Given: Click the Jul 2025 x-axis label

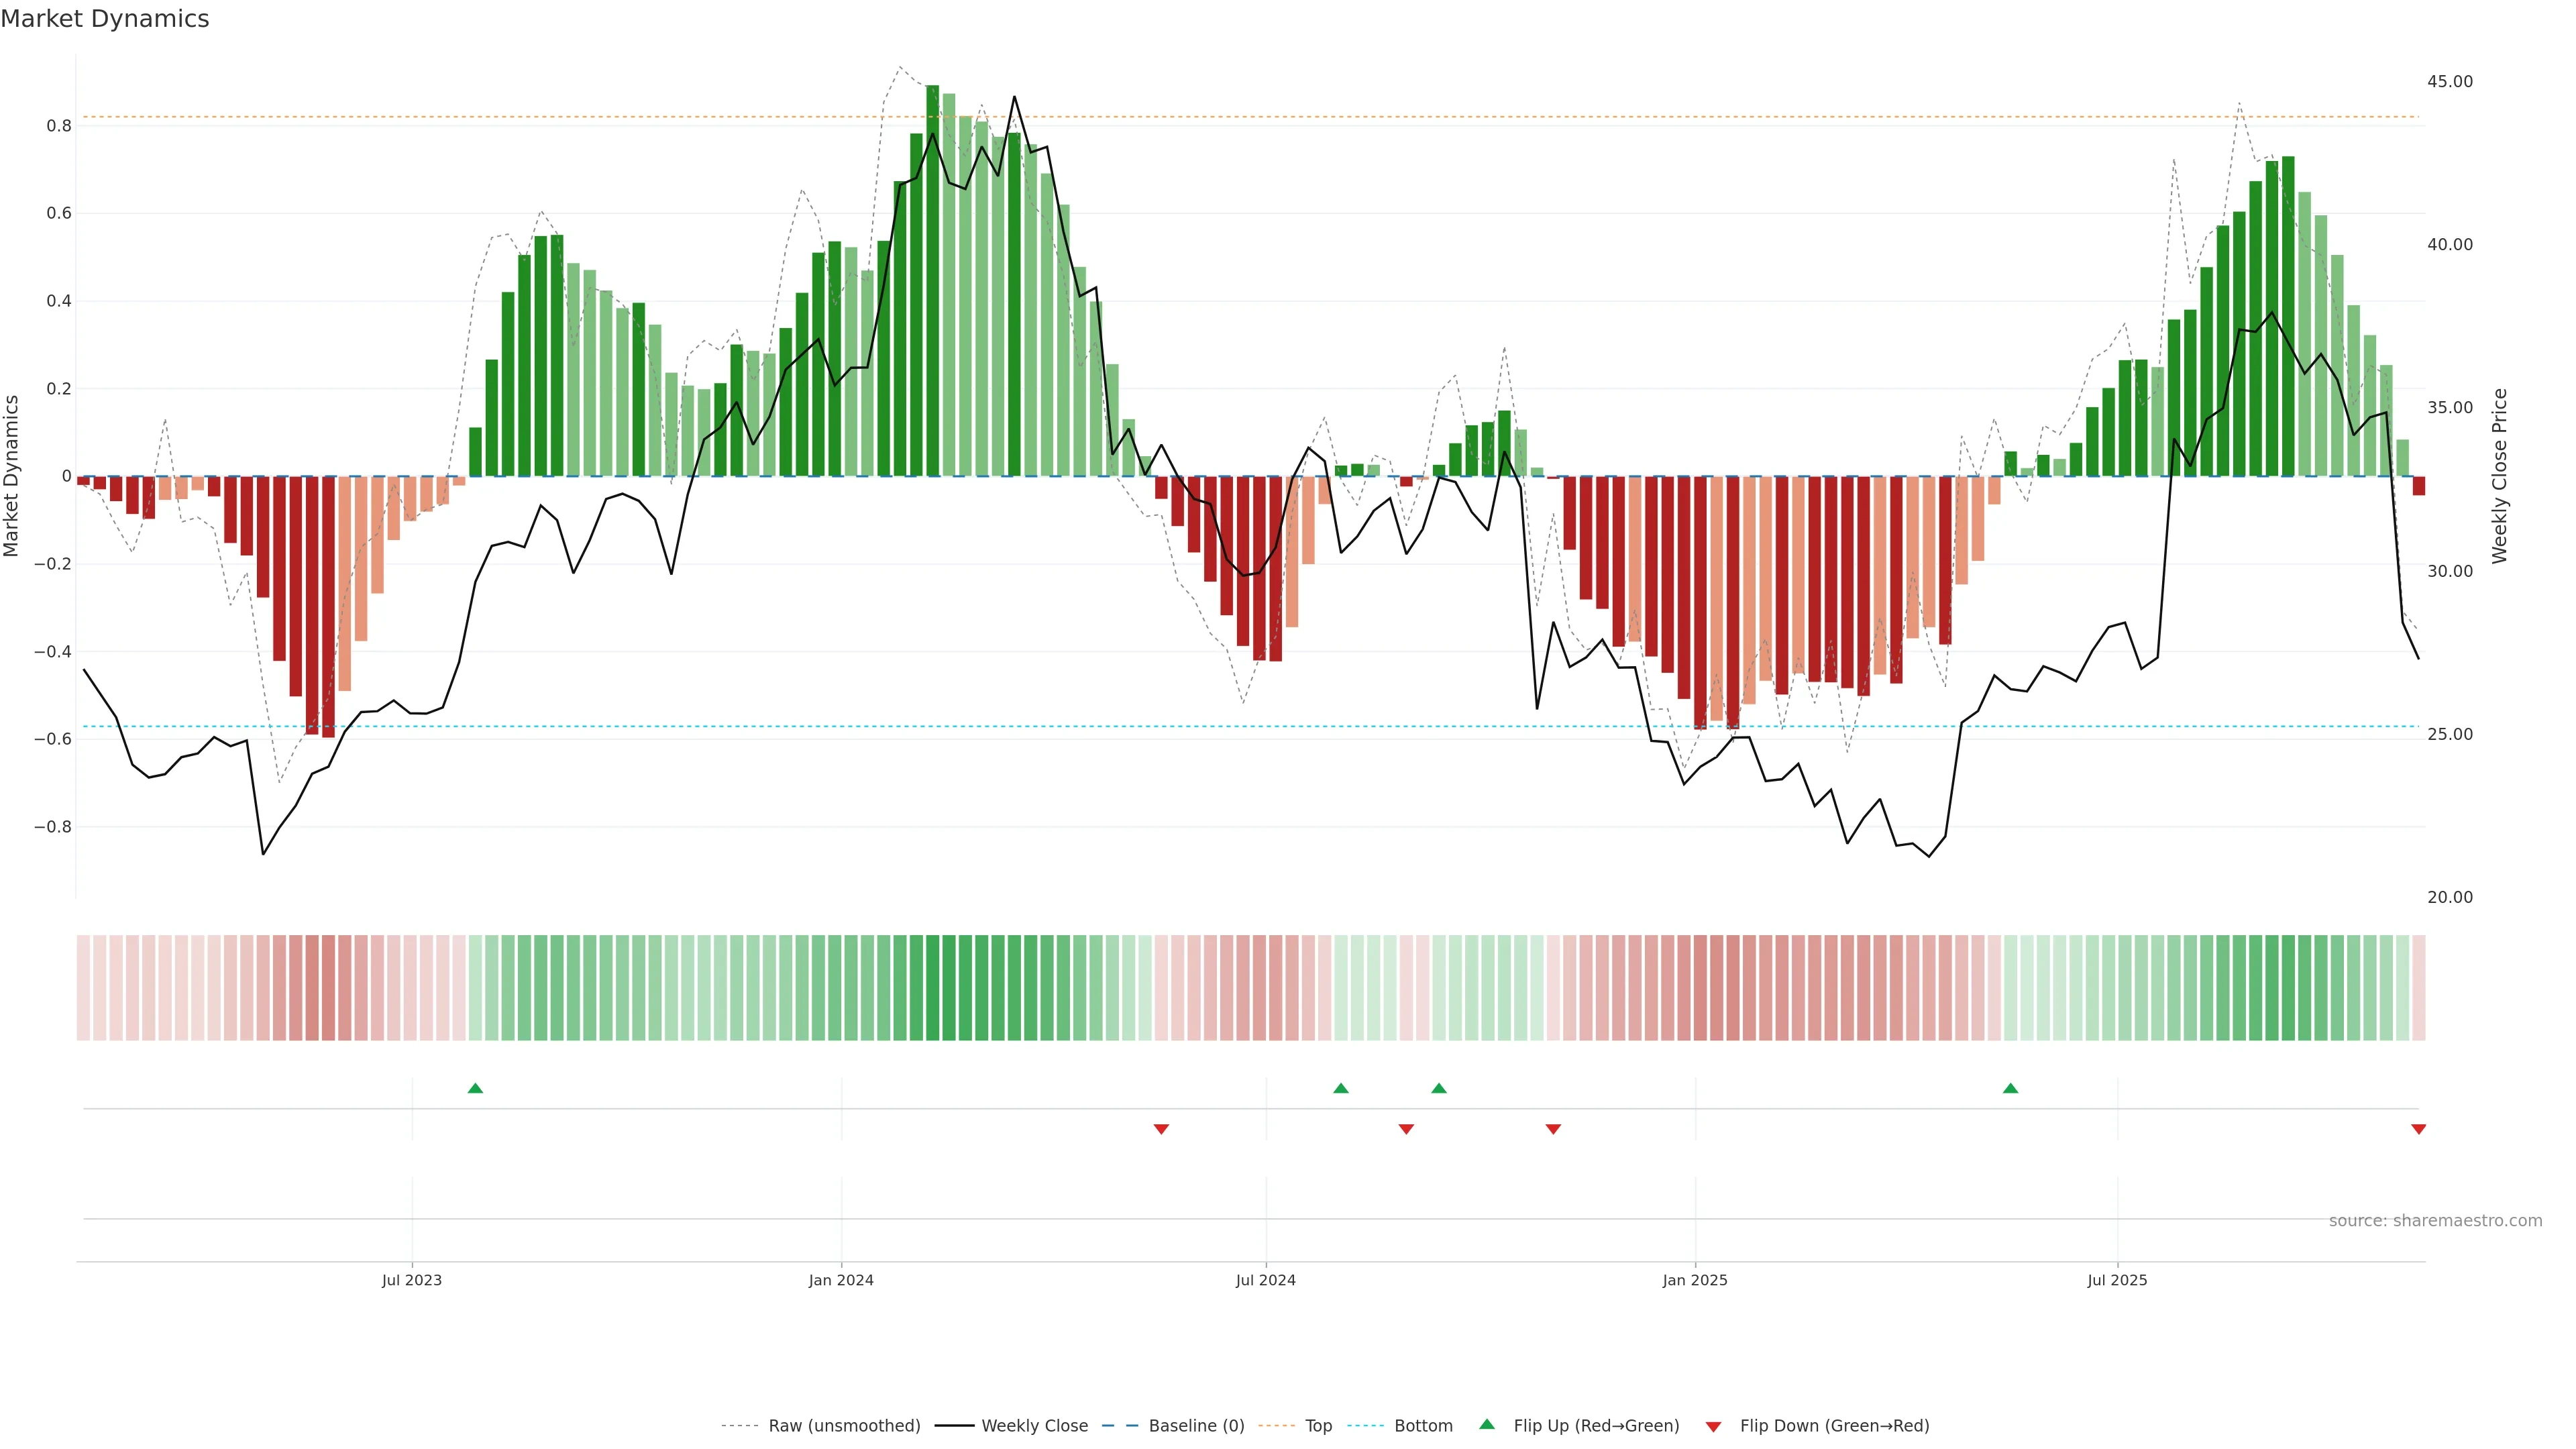Looking at the screenshot, I should click(2117, 1280).
